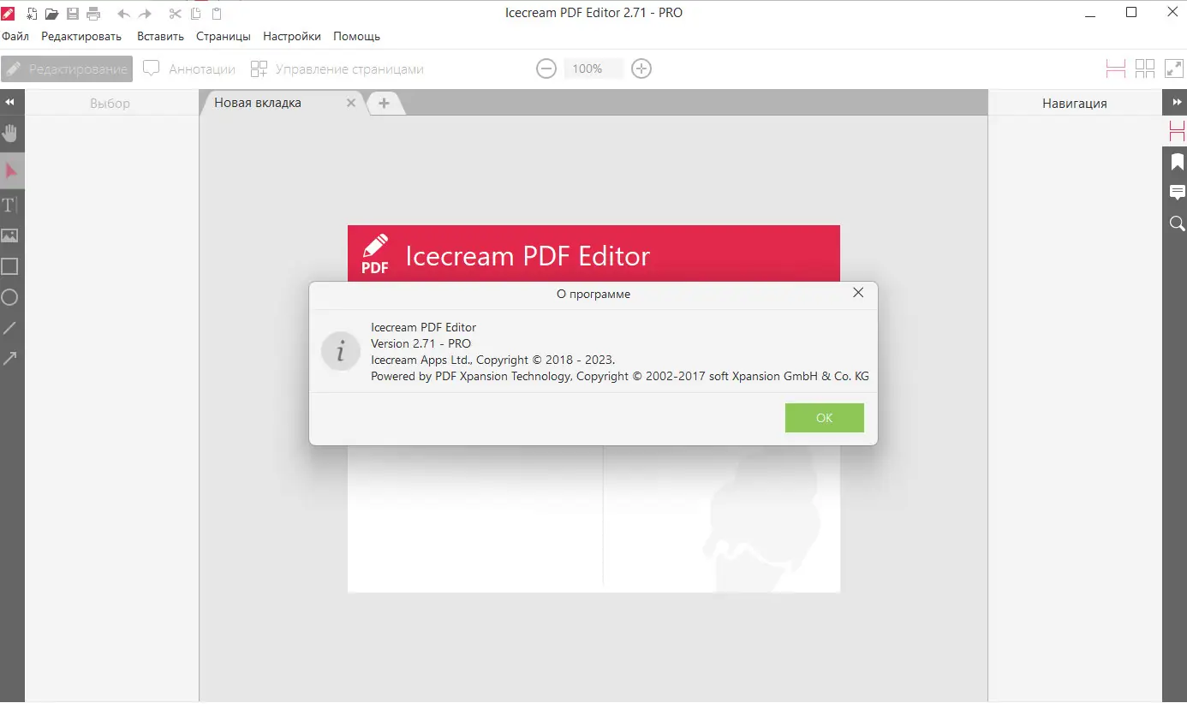This screenshot has height=721, width=1187.
Task: Click the Icecream PDF Editor app icon in the title bar
Action: [9, 13]
